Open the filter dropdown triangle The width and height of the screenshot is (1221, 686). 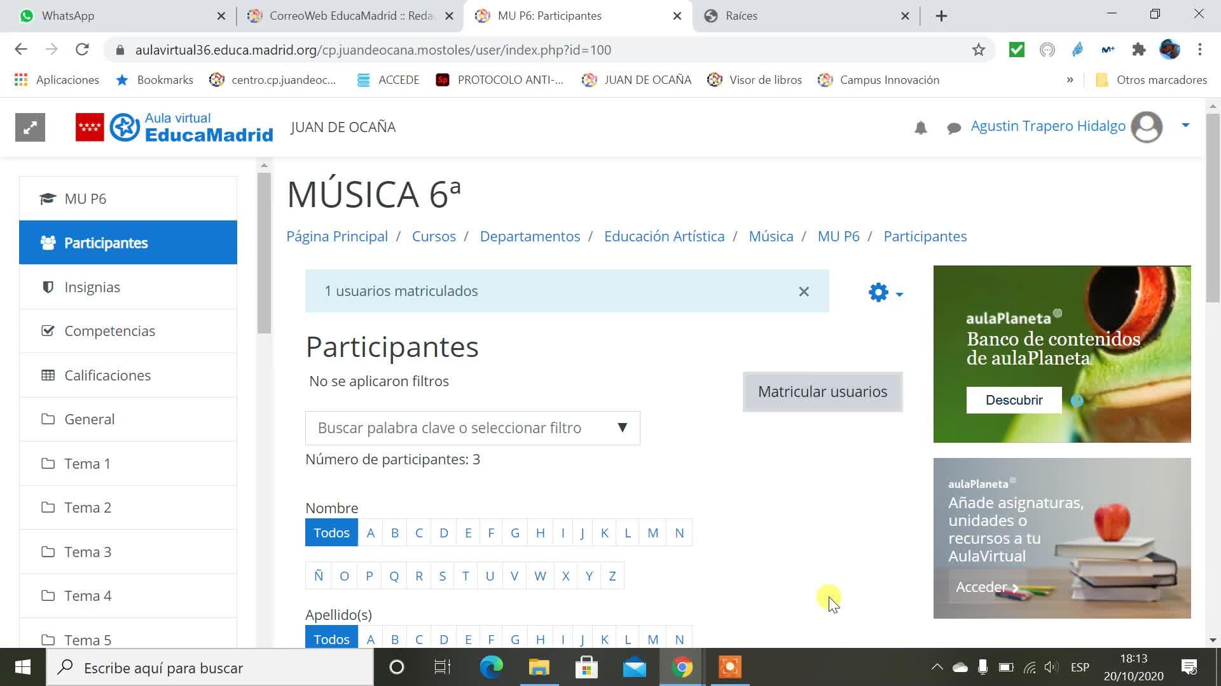point(623,427)
